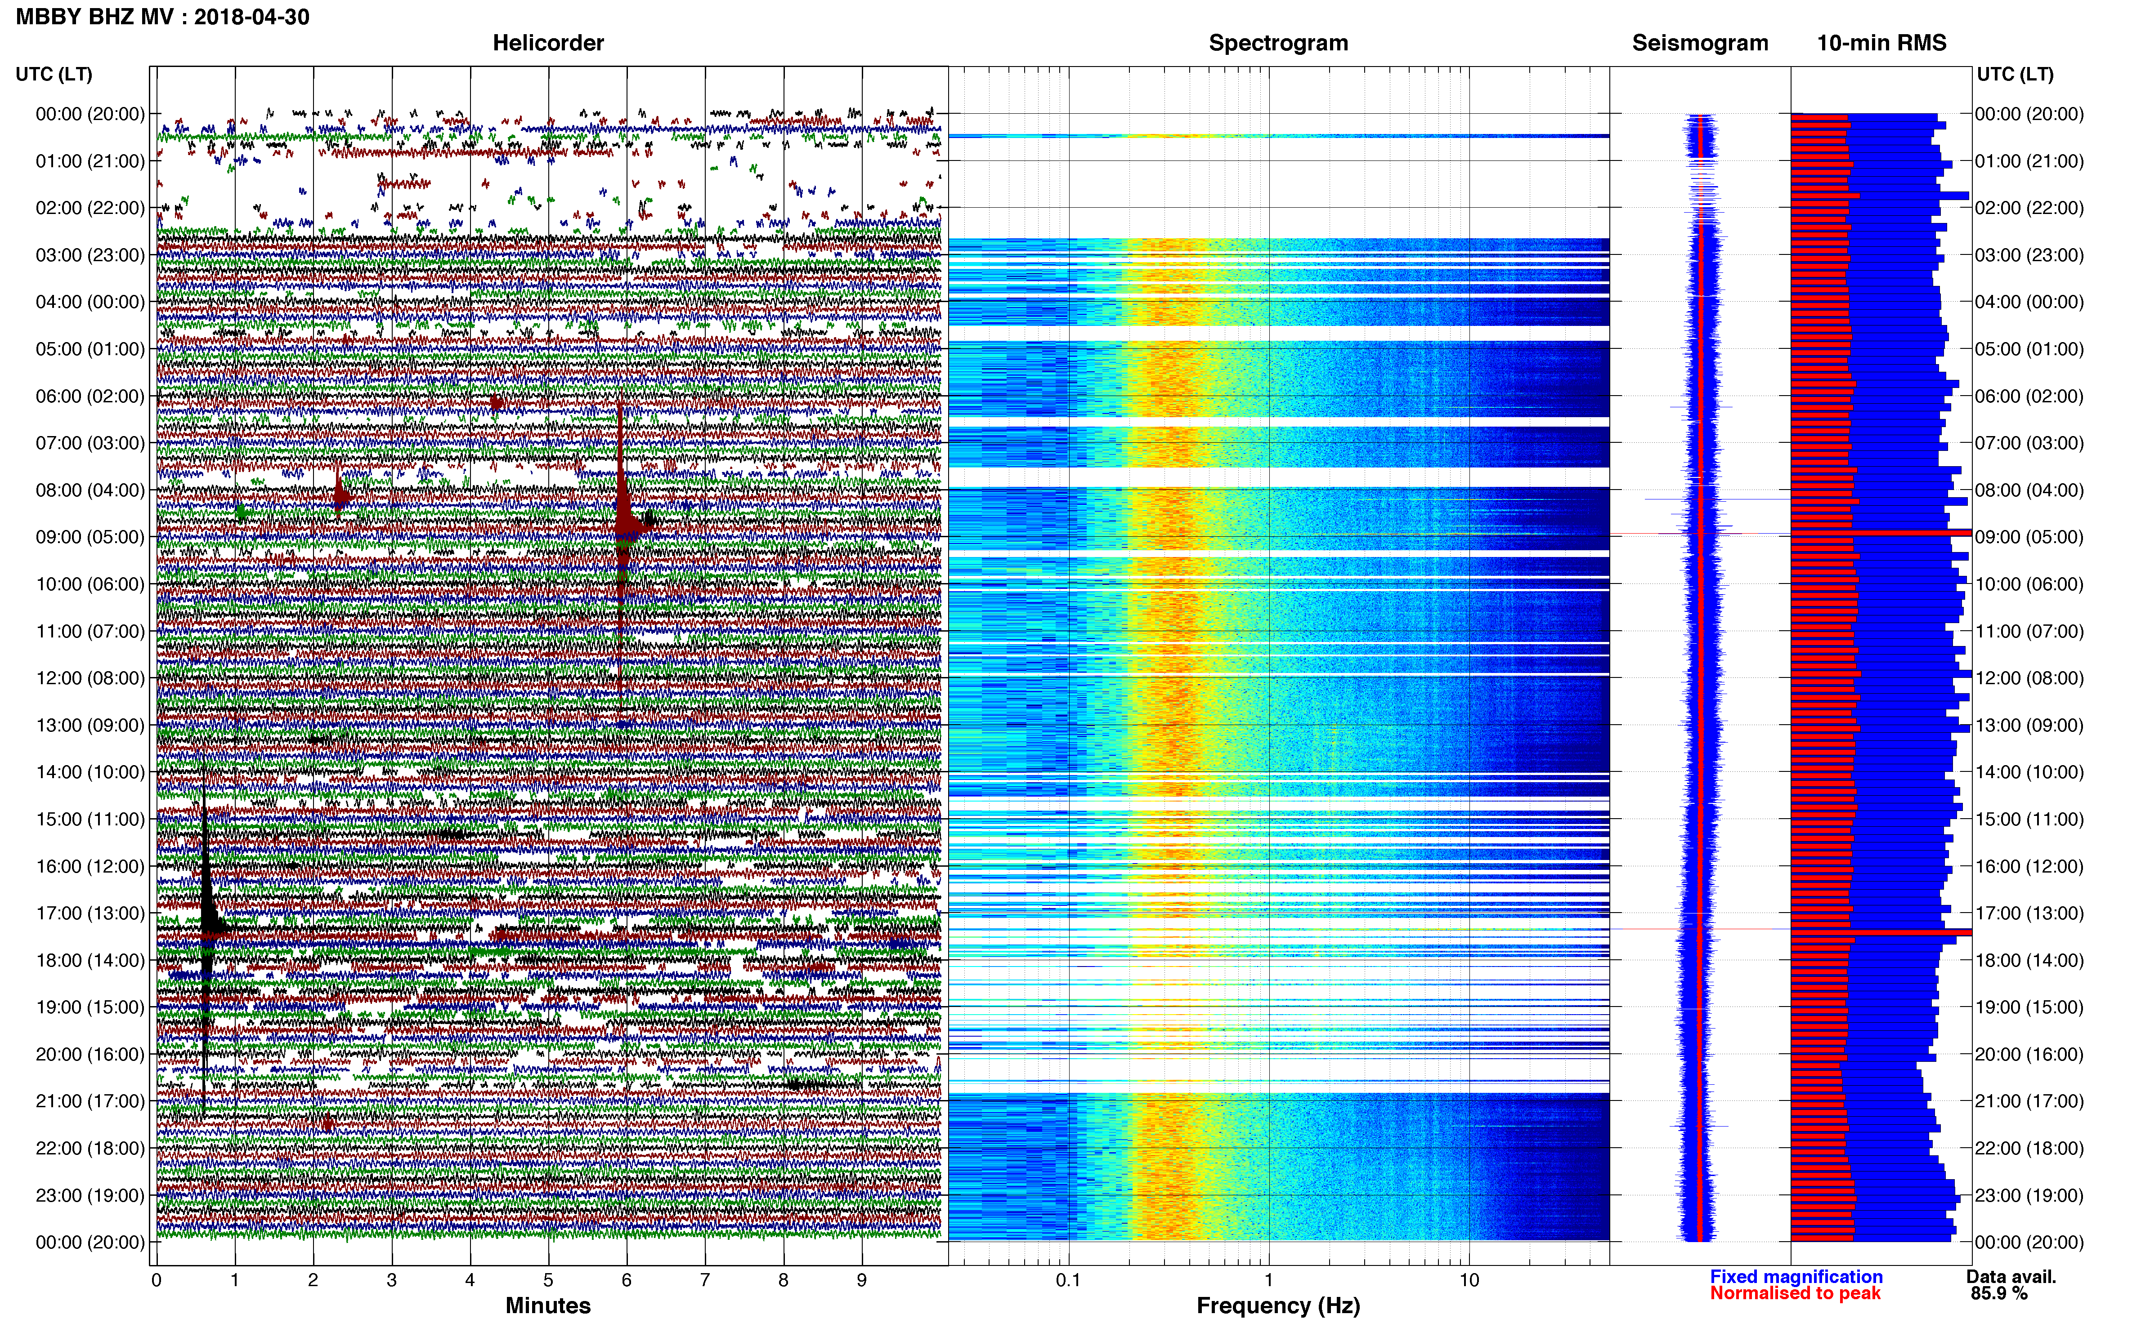Click the '9' minutes tick label
Screen dimensions: 2132x1332
pyautogui.click(x=862, y=1280)
